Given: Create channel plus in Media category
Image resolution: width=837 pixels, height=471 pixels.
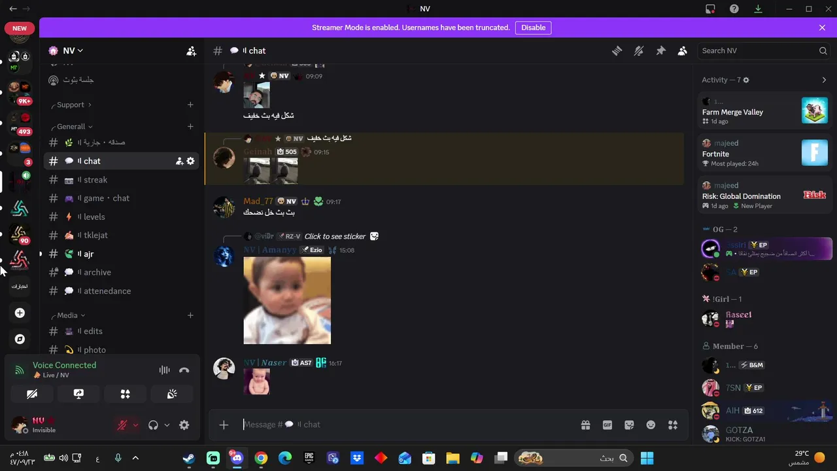Looking at the screenshot, I should click(190, 315).
